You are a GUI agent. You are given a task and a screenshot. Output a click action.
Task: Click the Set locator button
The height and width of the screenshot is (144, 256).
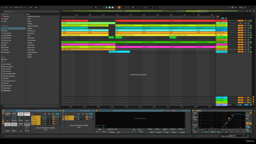(x=218, y=16)
